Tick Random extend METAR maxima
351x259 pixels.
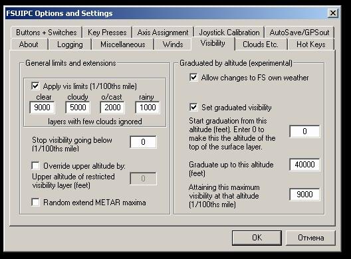35,203
